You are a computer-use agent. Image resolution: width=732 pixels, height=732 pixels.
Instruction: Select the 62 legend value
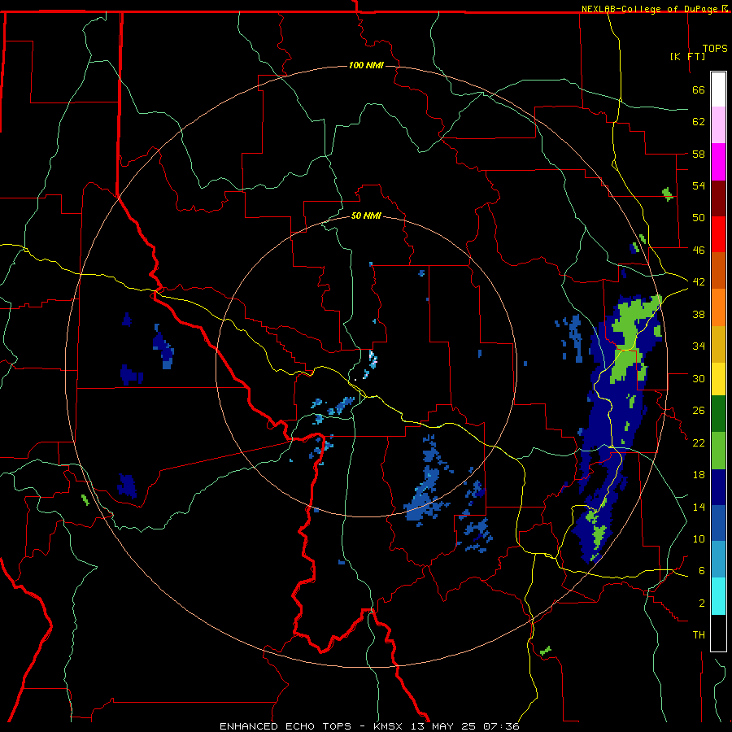pyautogui.click(x=699, y=122)
